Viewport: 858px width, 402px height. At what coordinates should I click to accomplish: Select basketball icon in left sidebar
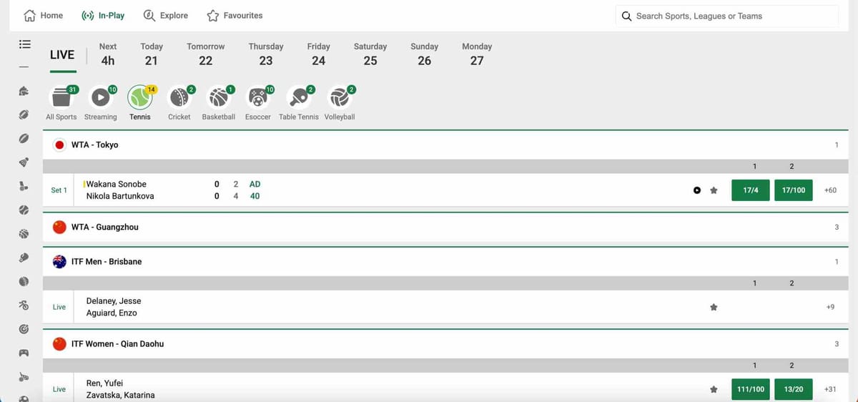(x=24, y=234)
